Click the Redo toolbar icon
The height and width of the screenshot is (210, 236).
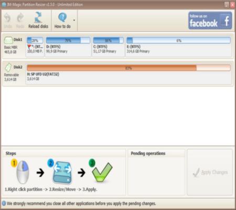(20, 18)
